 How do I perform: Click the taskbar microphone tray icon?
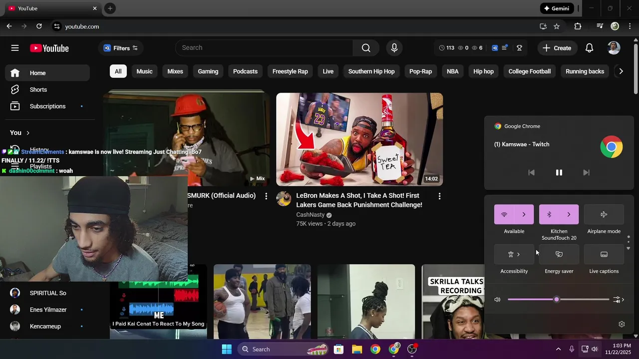pos(572,349)
